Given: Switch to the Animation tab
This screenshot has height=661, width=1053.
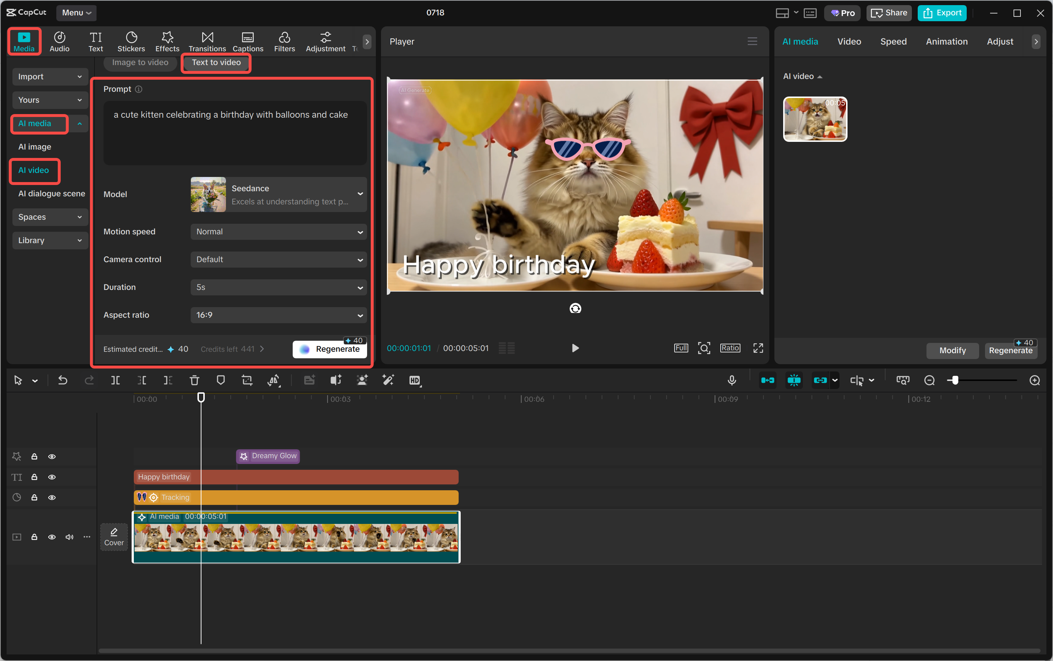Looking at the screenshot, I should tap(946, 41).
